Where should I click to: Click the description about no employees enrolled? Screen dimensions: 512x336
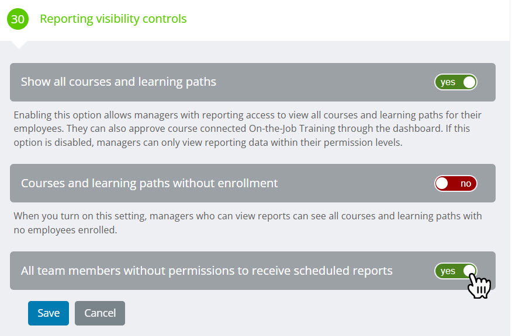(x=247, y=223)
